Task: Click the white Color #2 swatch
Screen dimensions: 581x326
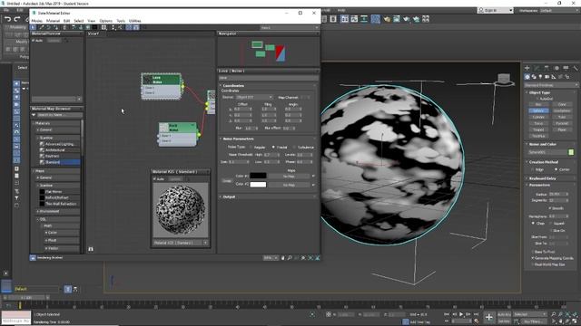Action: pyautogui.click(x=258, y=184)
